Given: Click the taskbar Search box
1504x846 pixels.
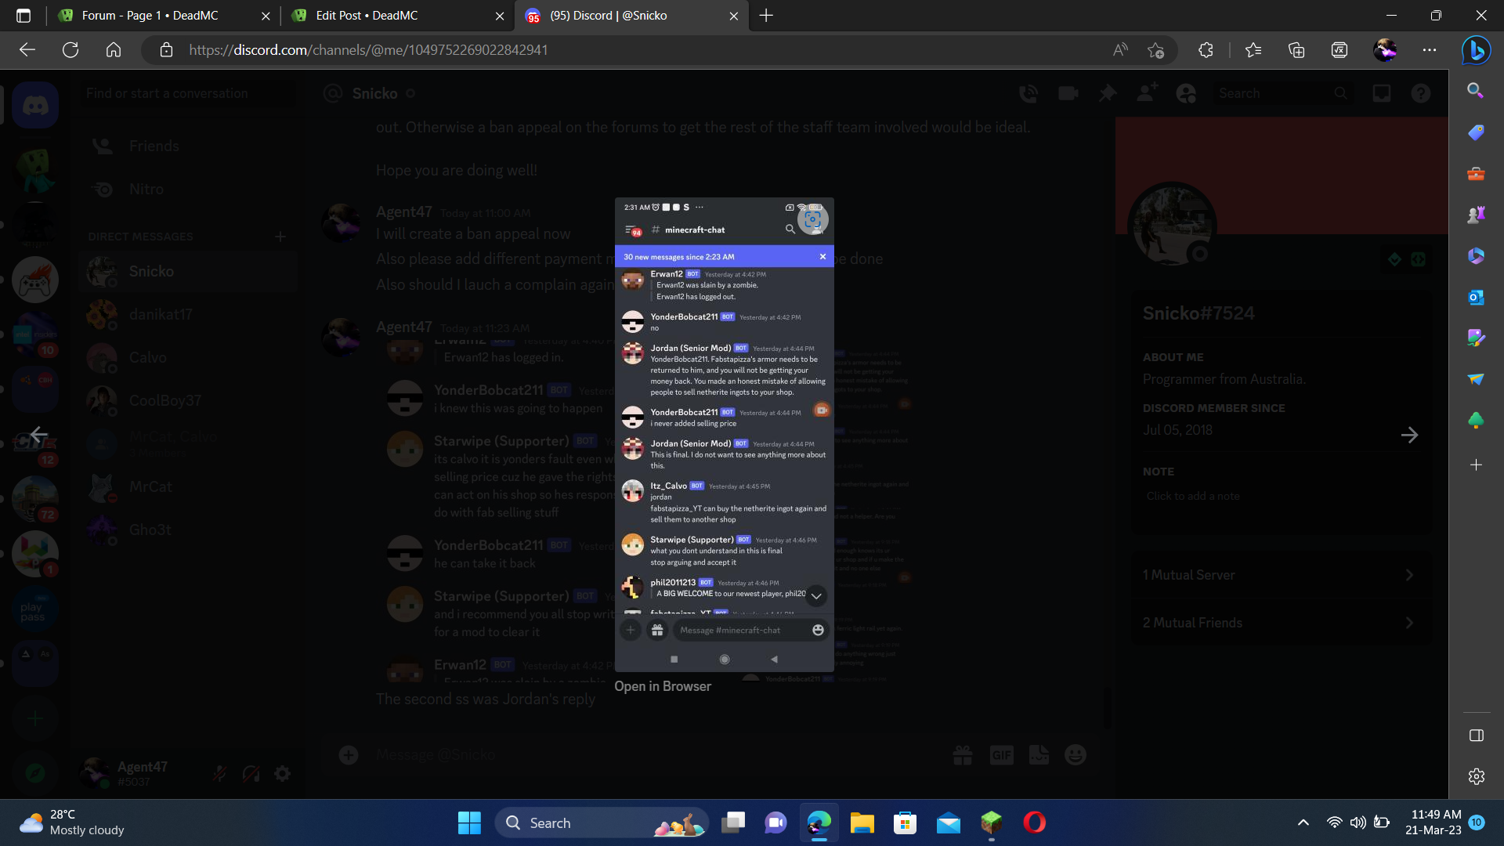Looking at the screenshot, I should click(602, 823).
